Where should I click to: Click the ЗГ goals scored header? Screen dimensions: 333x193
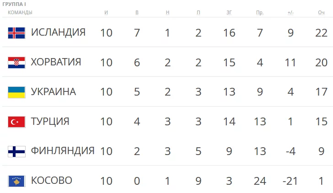pyautogui.click(x=229, y=12)
